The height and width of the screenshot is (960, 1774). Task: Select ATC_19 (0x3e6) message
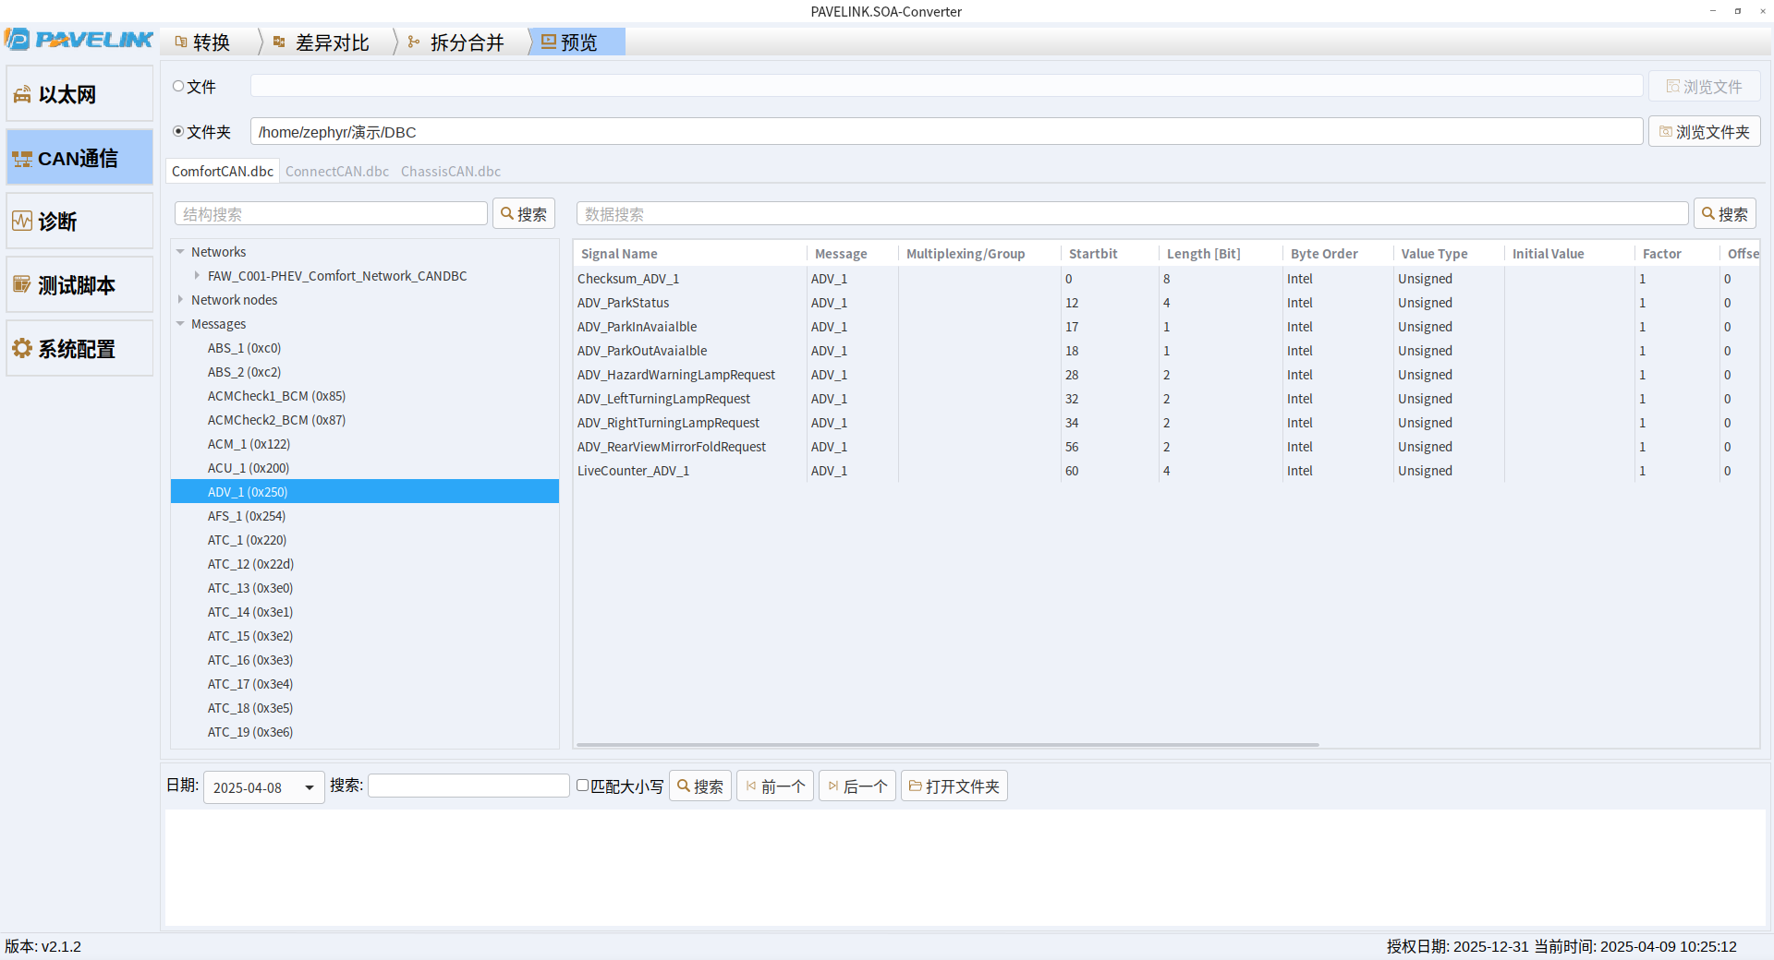point(365,732)
